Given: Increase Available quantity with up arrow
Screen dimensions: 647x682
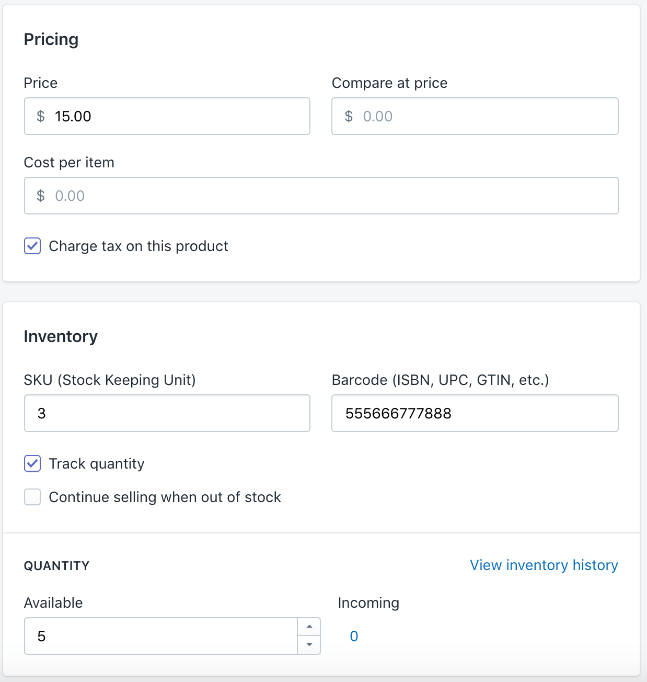Looking at the screenshot, I should 309,627.
